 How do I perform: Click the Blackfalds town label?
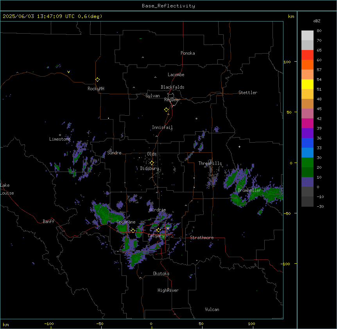[x=172, y=87]
